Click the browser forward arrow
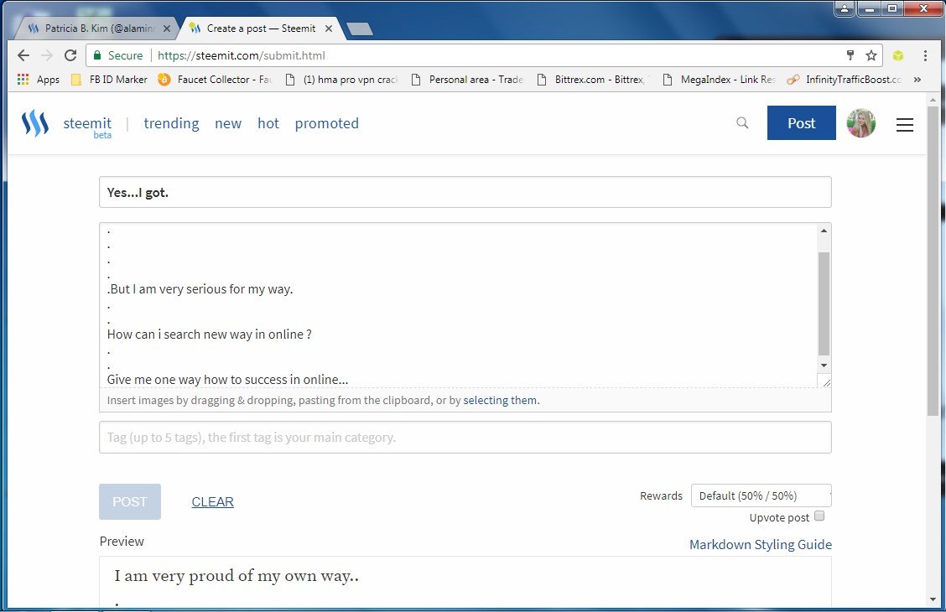This screenshot has width=946, height=612. pos(46,55)
